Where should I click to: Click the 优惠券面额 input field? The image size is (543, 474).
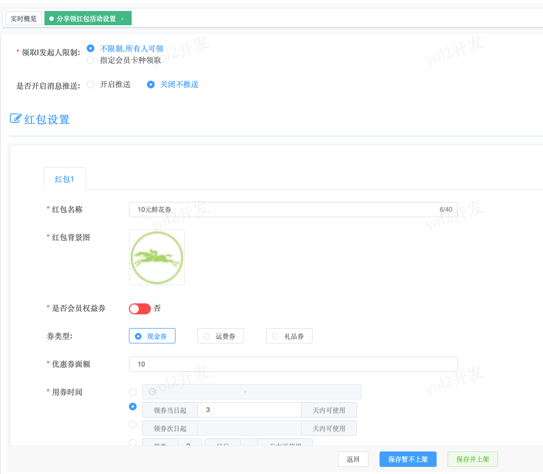coord(293,364)
